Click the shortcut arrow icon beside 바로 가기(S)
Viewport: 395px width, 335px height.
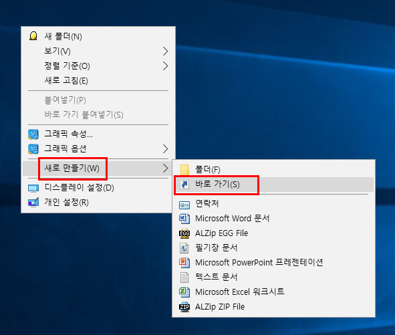pos(184,185)
